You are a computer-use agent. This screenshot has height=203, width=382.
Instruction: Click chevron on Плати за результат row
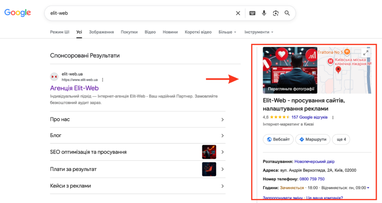coord(222,169)
